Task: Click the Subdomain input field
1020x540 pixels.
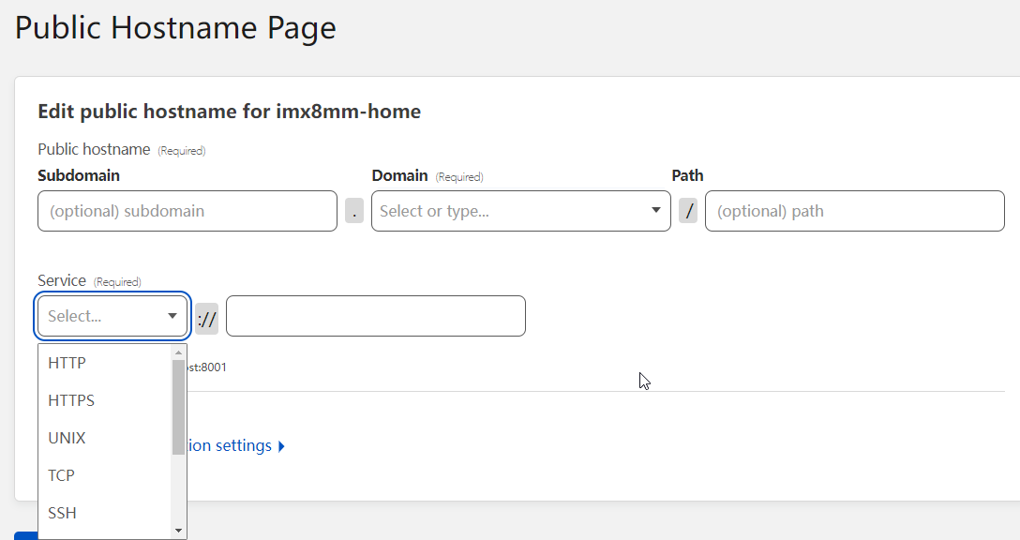Action: click(187, 211)
